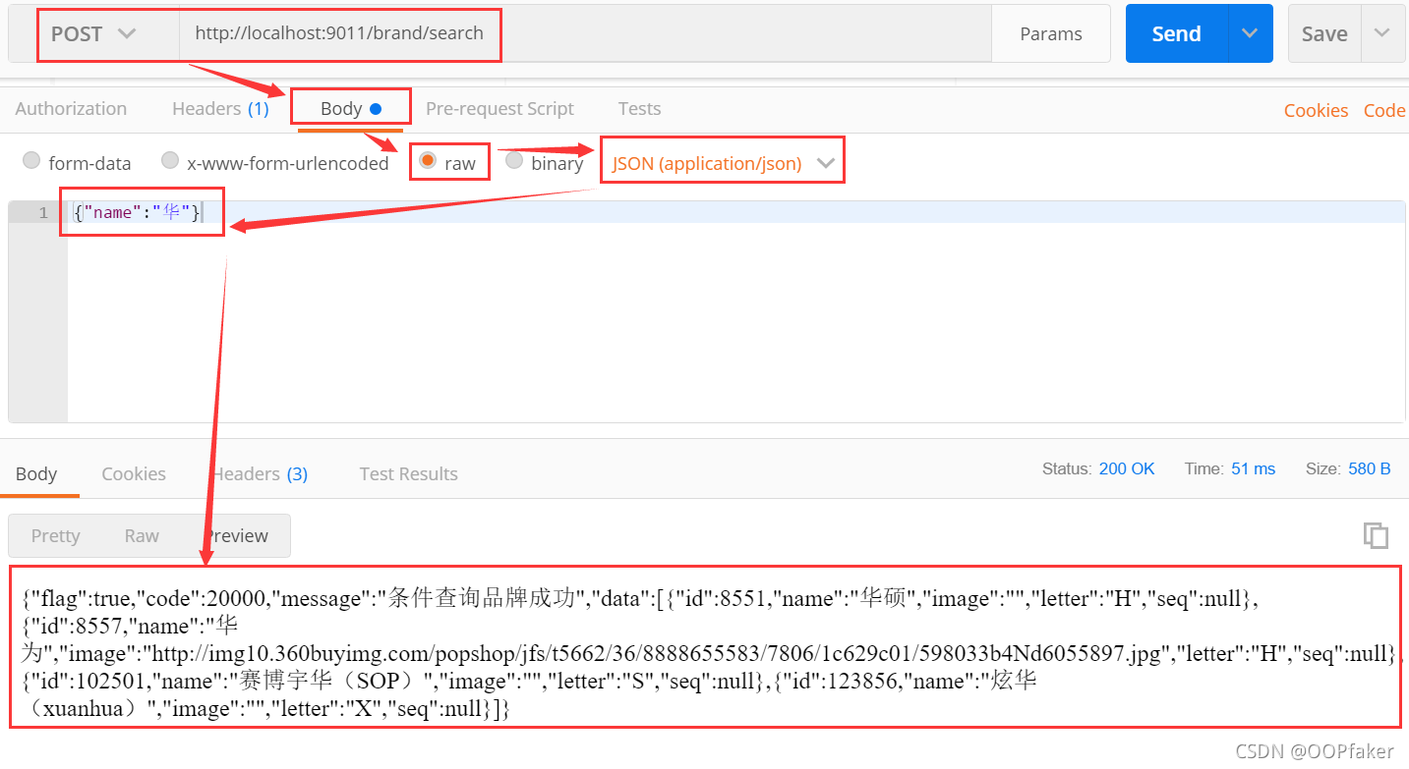Open the Test Results tab
Viewport: 1409px width, 769px height.
pos(408,474)
